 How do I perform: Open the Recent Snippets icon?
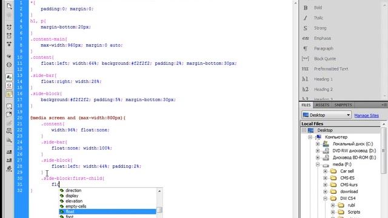pyautogui.click(x=9, y=131)
